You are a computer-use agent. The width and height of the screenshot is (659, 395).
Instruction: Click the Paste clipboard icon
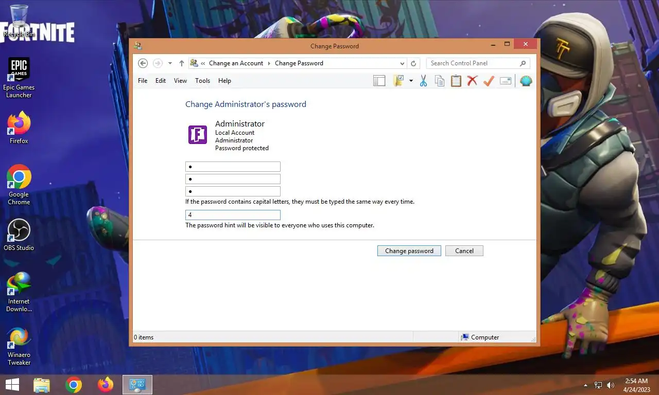point(456,81)
